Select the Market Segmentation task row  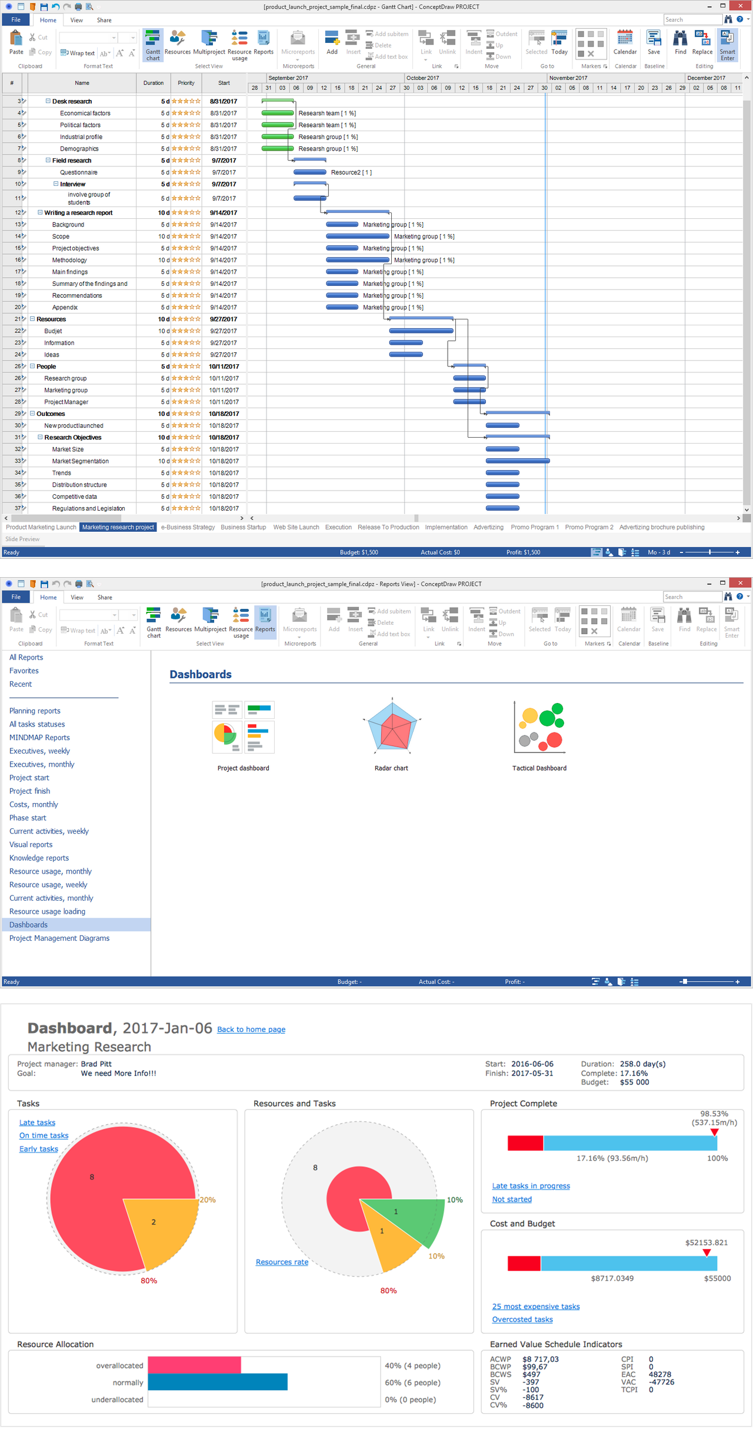pos(125,461)
